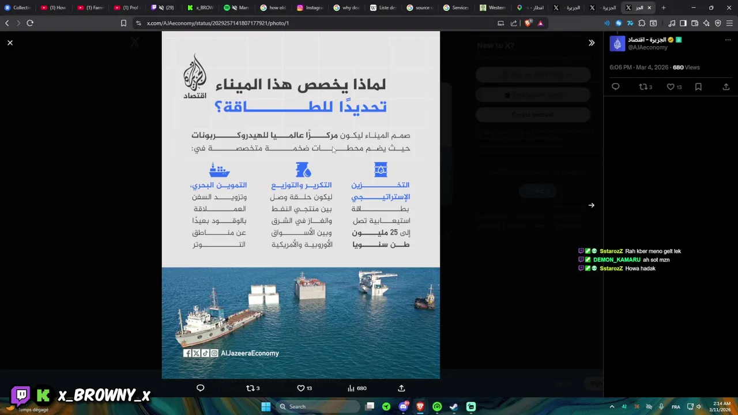Reply icon in the right tweet sidebar
The width and height of the screenshot is (738, 415).
615,87
